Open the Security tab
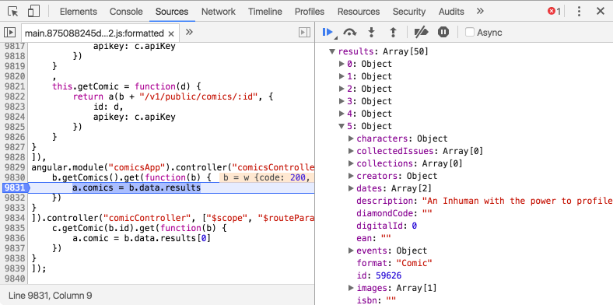Viewport: 613px width, 305px height. [x=409, y=12]
